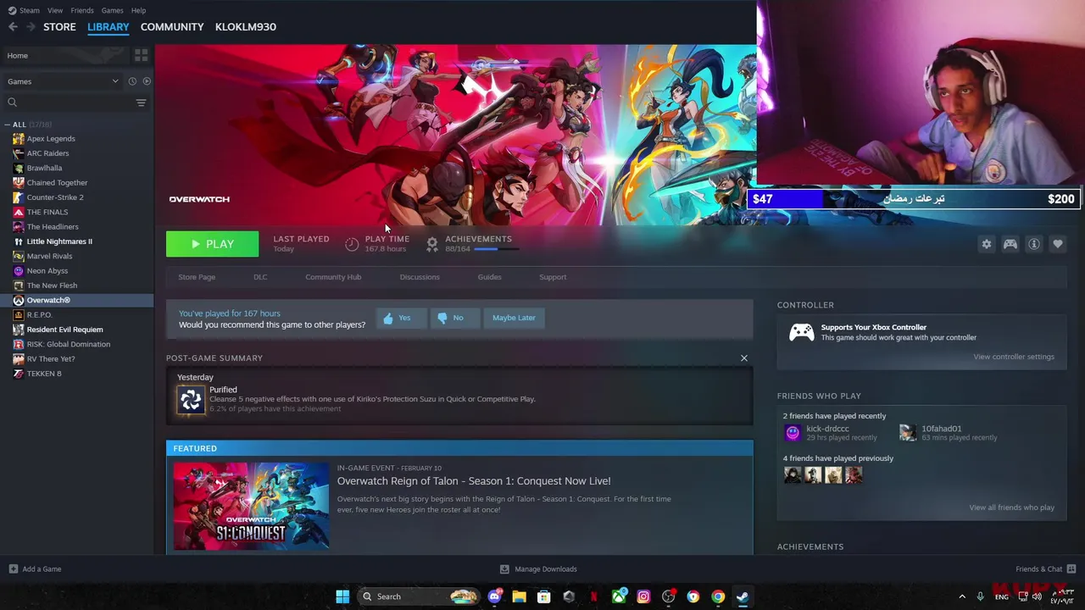Show game info icon

pyautogui.click(x=1033, y=244)
